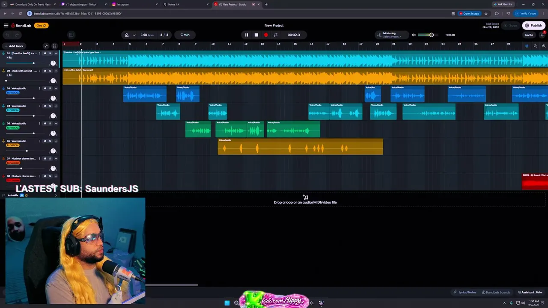
Task: Click the redo arrow
Action: coord(17,35)
